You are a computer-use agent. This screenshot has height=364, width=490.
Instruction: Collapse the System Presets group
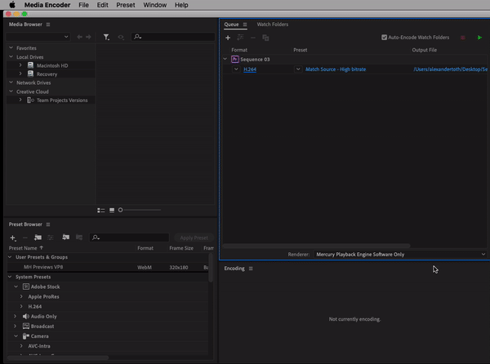tap(10, 277)
